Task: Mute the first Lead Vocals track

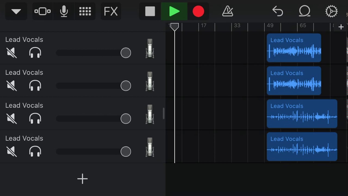Action: [x=12, y=53]
